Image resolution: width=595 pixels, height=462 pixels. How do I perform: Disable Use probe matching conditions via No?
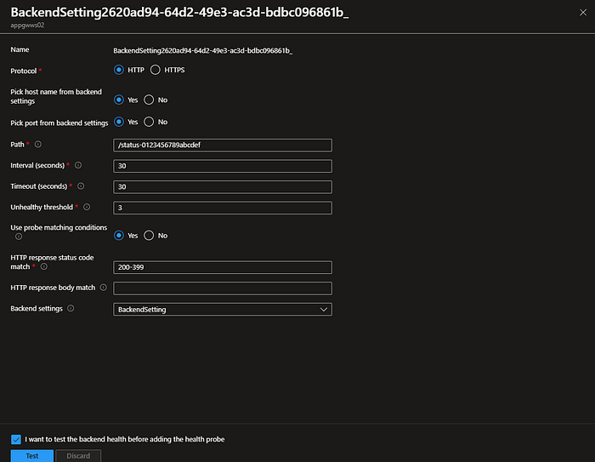(149, 236)
